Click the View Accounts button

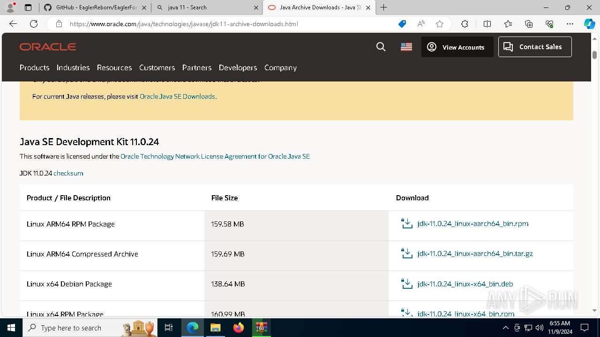457,47
